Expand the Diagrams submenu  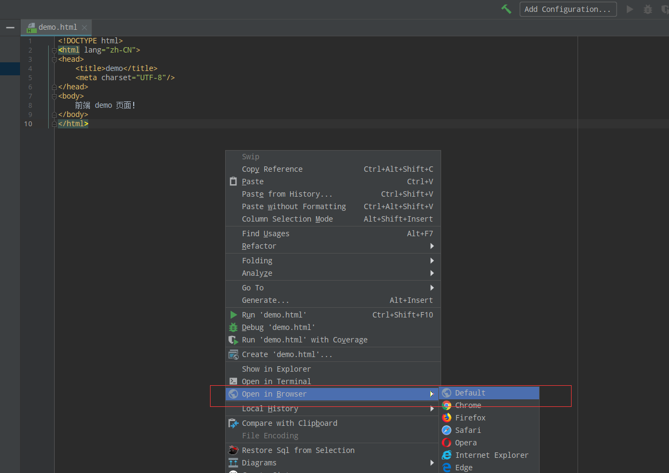click(333, 463)
